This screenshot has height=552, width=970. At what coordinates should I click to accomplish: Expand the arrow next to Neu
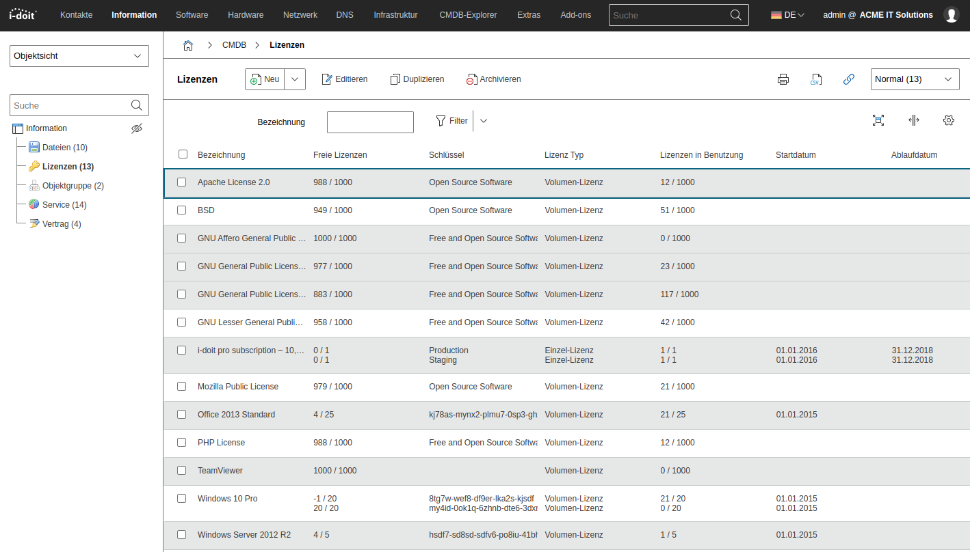click(295, 79)
